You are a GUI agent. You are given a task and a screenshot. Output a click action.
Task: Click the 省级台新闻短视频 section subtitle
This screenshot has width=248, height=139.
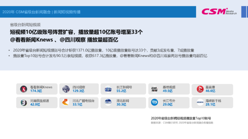click(x=25, y=25)
